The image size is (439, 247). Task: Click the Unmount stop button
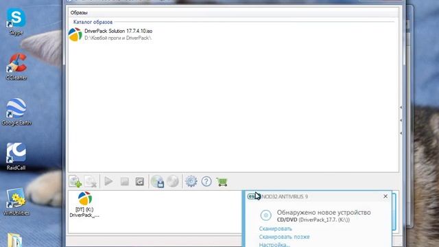tap(124, 181)
